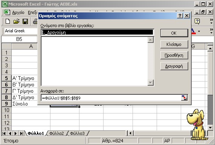The width and height of the screenshot is (215, 145).
Task: Click the dialog help question mark button
Action: pos(180,16)
